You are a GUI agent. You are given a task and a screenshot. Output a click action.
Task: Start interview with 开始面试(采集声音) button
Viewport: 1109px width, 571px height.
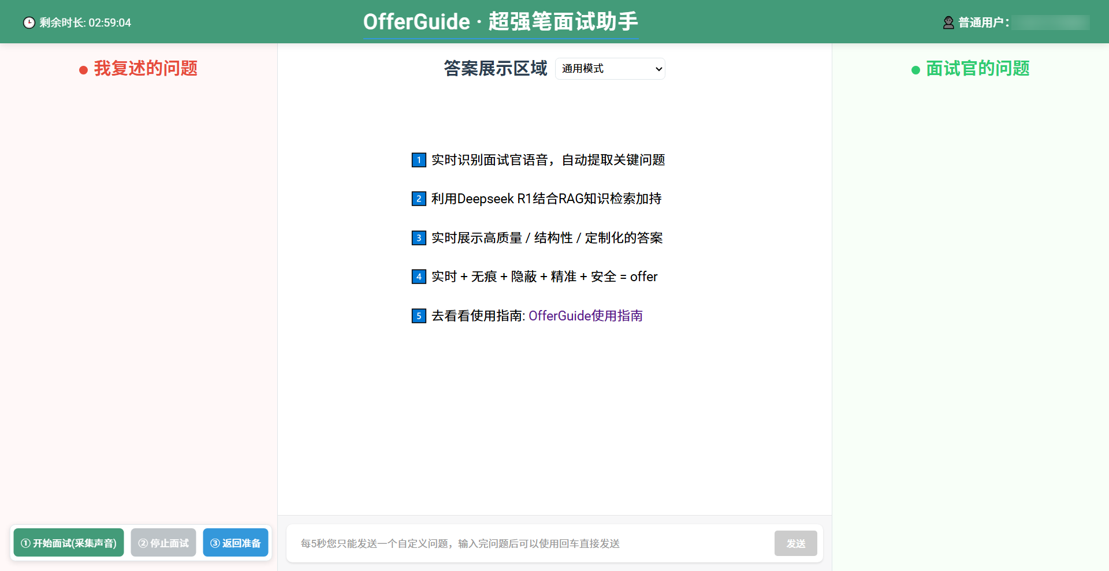pyautogui.click(x=69, y=543)
